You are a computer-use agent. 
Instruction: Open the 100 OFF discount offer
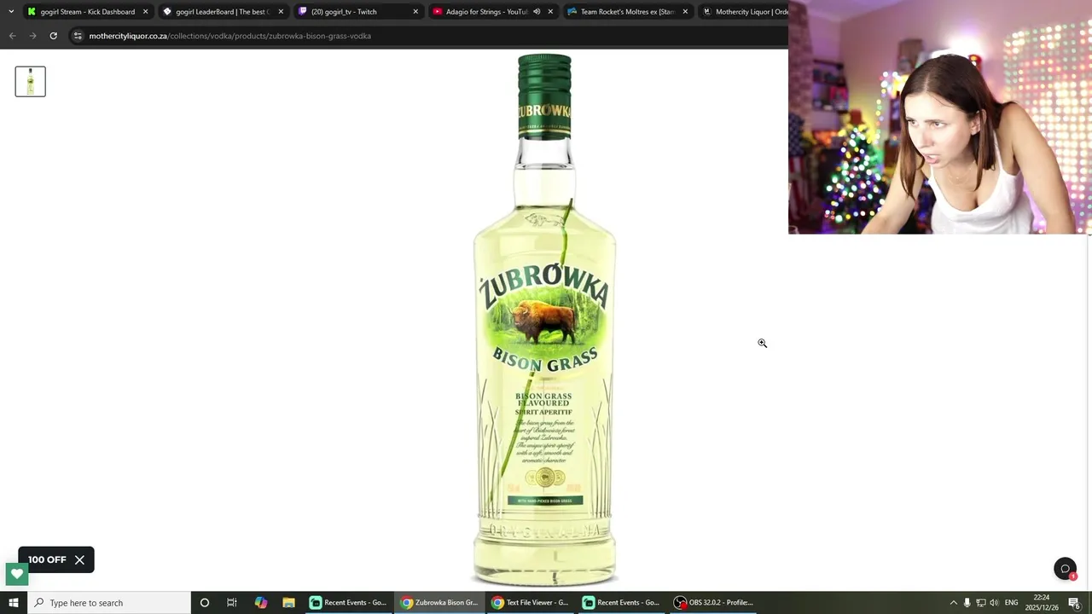coord(47,560)
